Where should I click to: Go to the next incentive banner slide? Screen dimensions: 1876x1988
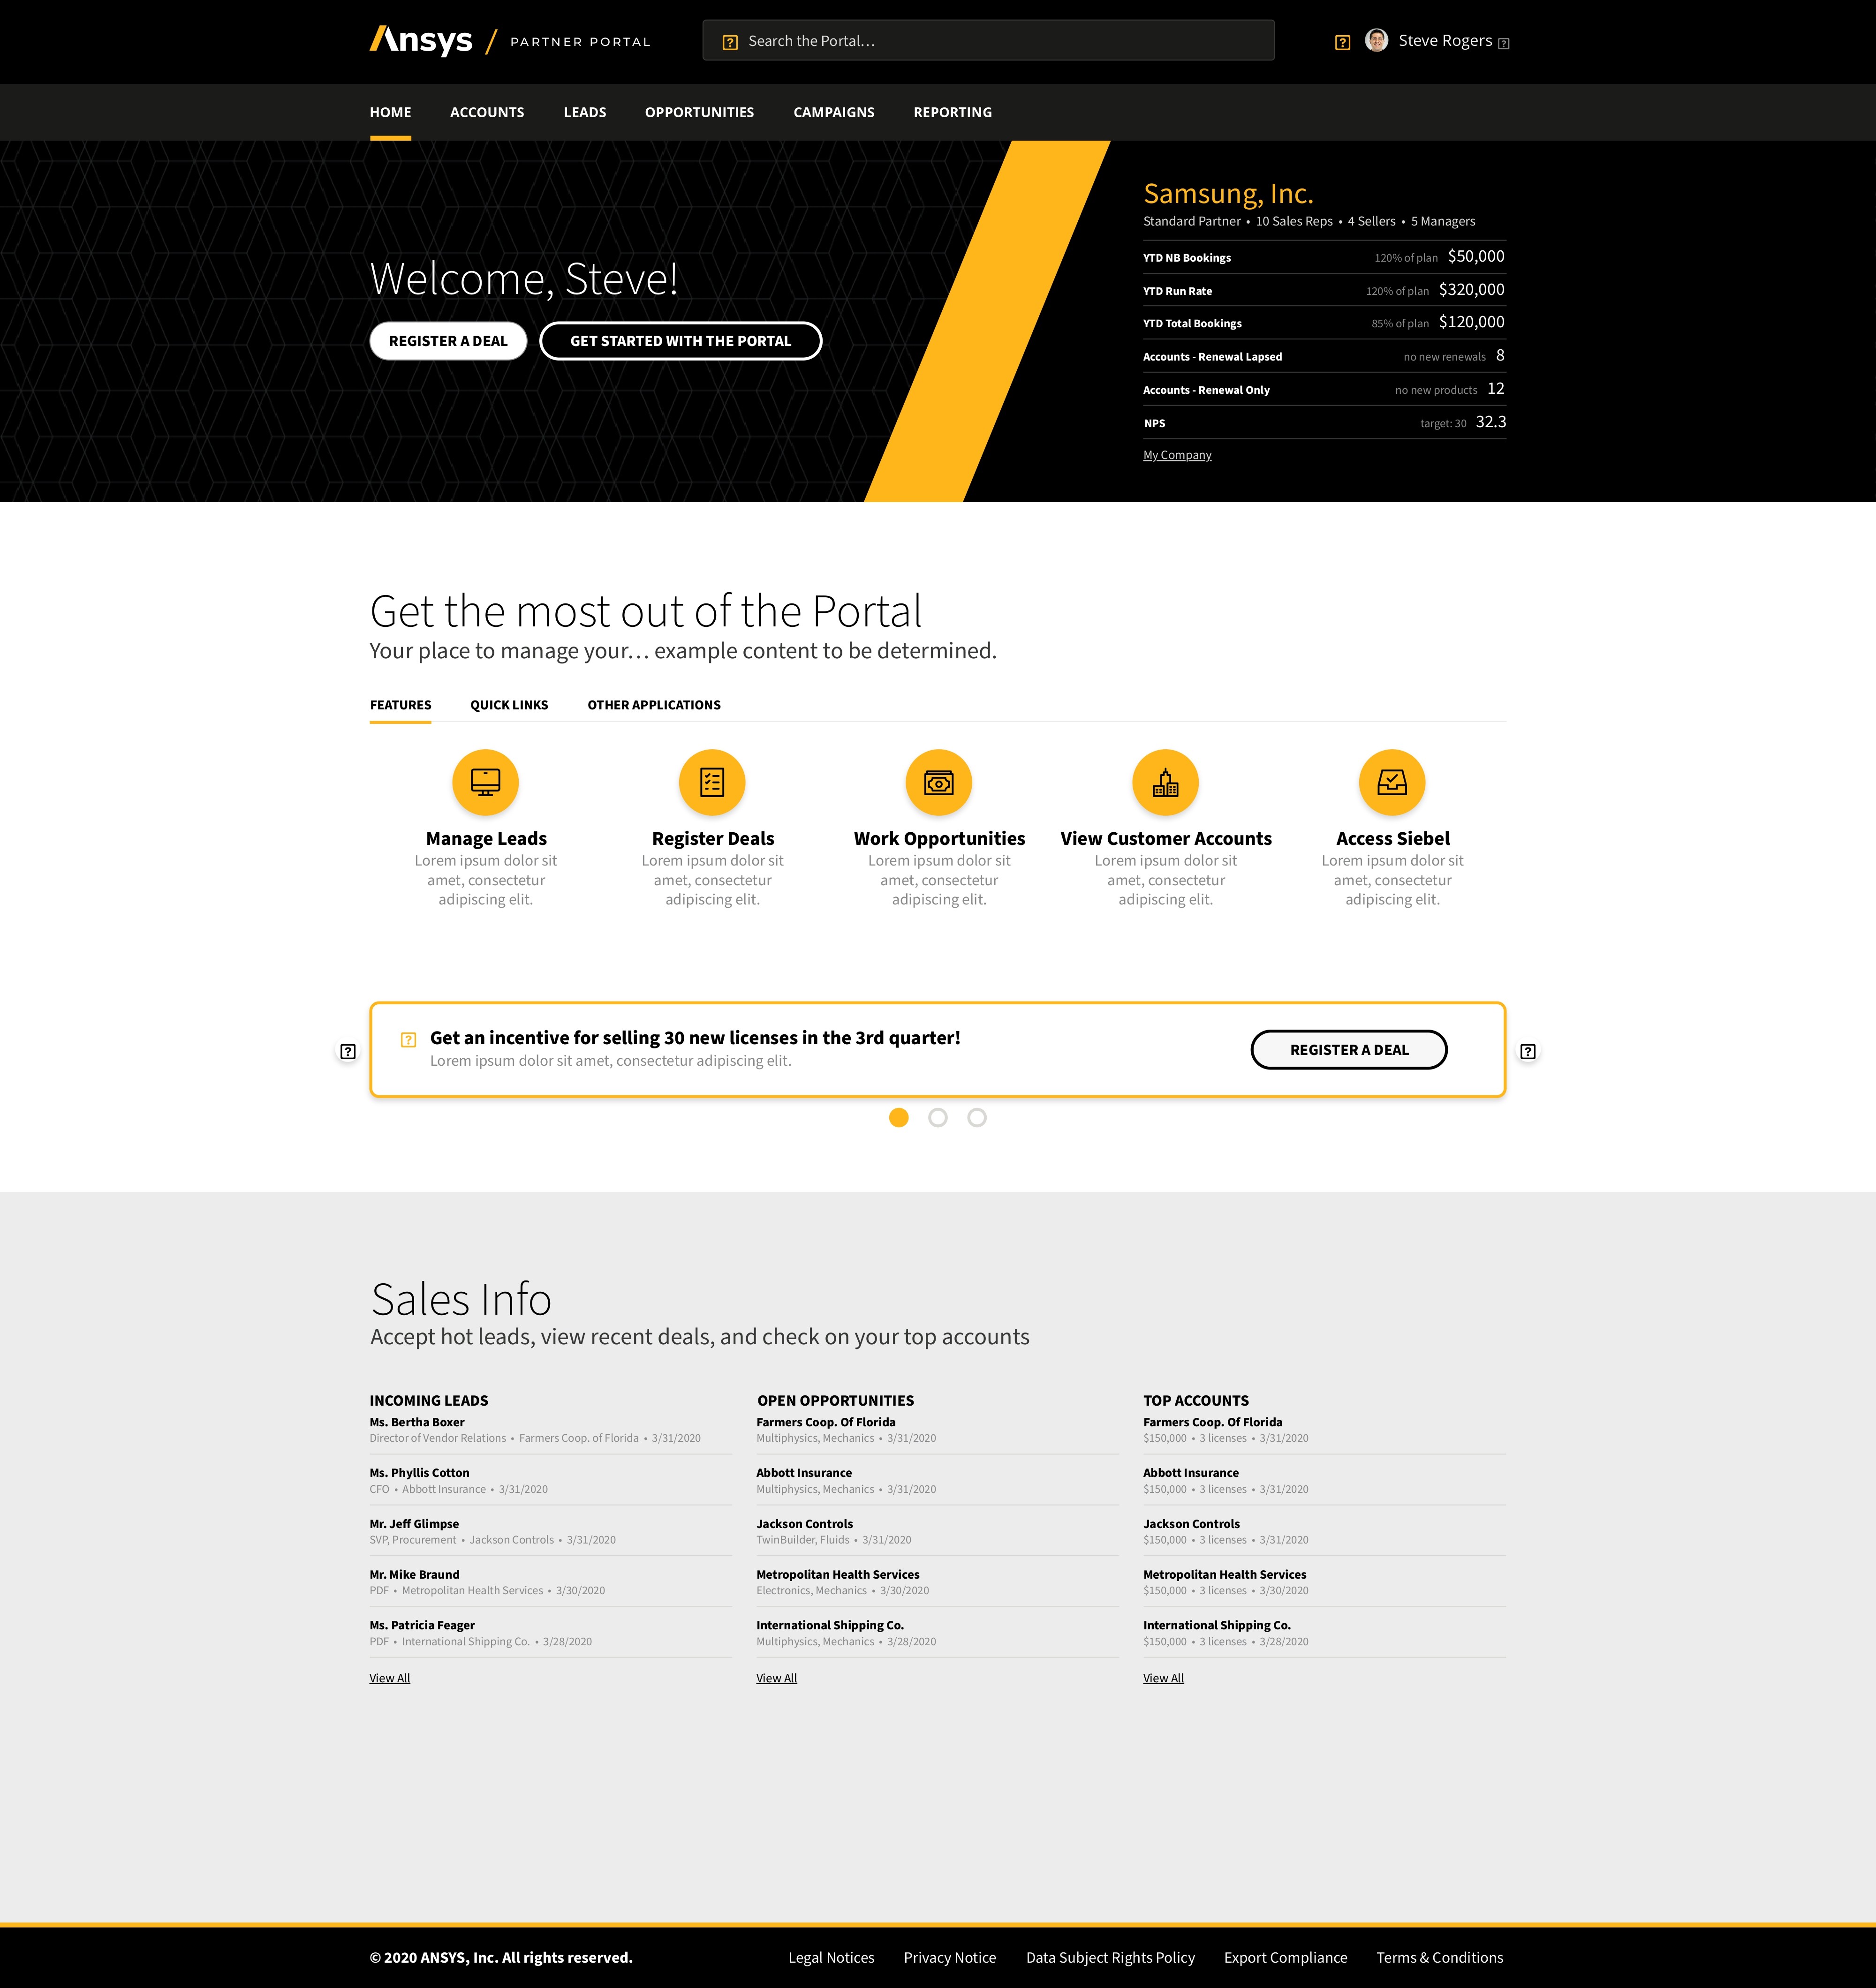tap(1528, 1051)
